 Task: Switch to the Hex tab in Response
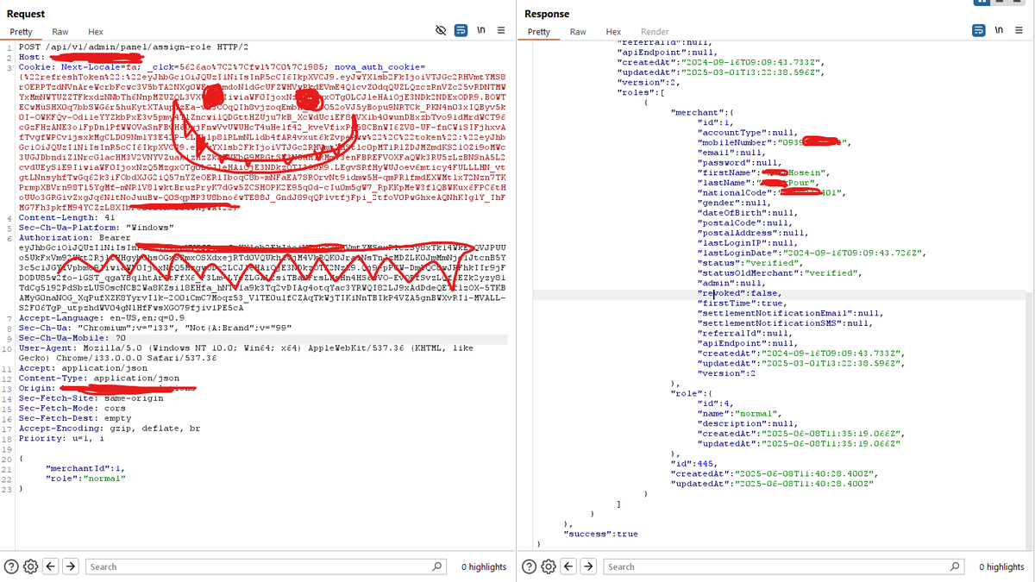[613, 32]
